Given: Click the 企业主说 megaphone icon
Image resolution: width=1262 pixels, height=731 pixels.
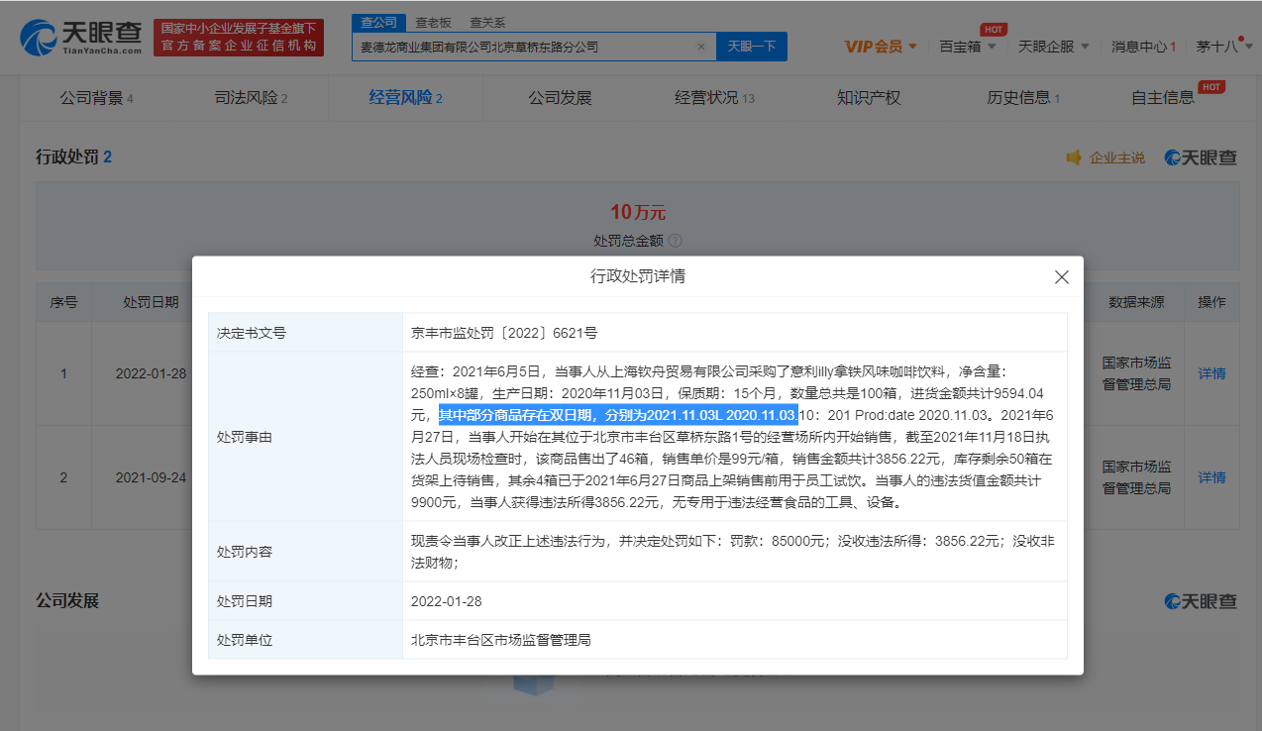Looking at the screenshot, I should (x=1075, y=157).
